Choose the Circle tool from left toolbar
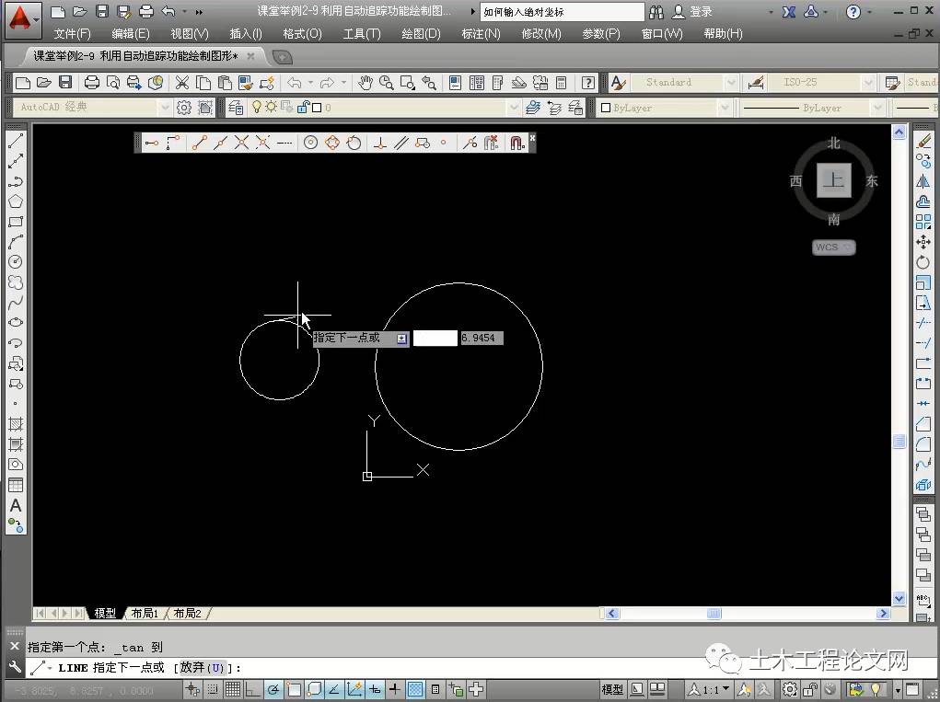The width and height of the screenshot is (940, 702). (15, 262)
